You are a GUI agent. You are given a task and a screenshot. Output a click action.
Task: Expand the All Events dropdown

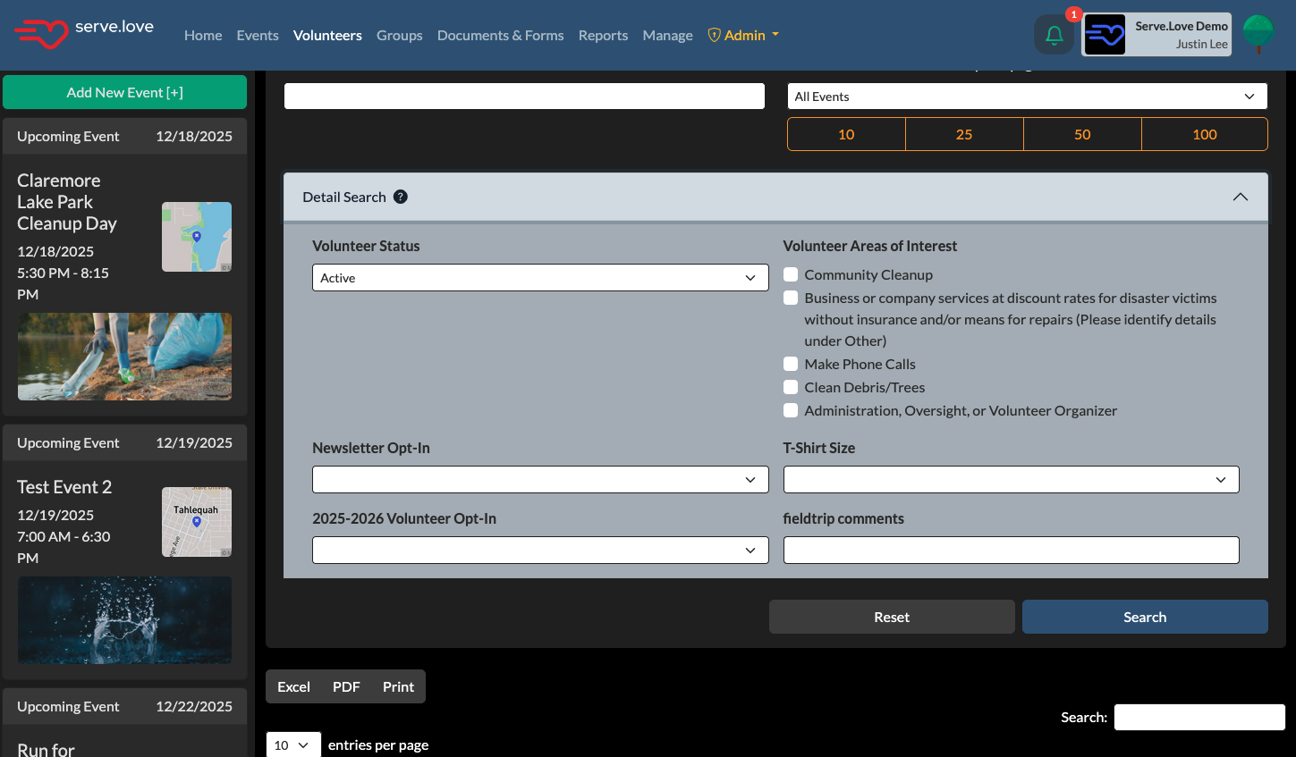(1027, 97)
